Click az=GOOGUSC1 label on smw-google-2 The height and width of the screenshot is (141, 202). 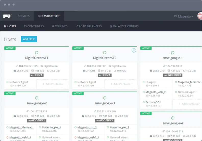coord(36,120)
